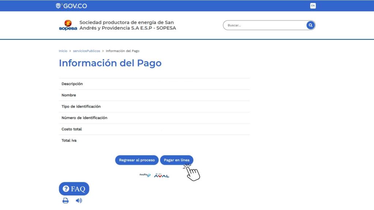
Task: Select the Información del Pago breadcrumb item
Action: pos(122,51)
